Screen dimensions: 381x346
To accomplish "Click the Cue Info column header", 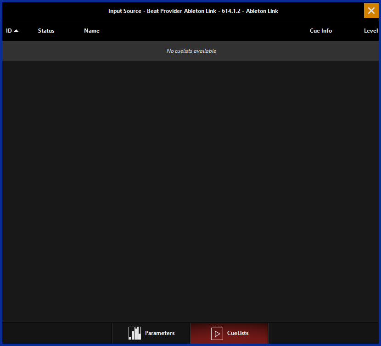I will pos(321,31).
